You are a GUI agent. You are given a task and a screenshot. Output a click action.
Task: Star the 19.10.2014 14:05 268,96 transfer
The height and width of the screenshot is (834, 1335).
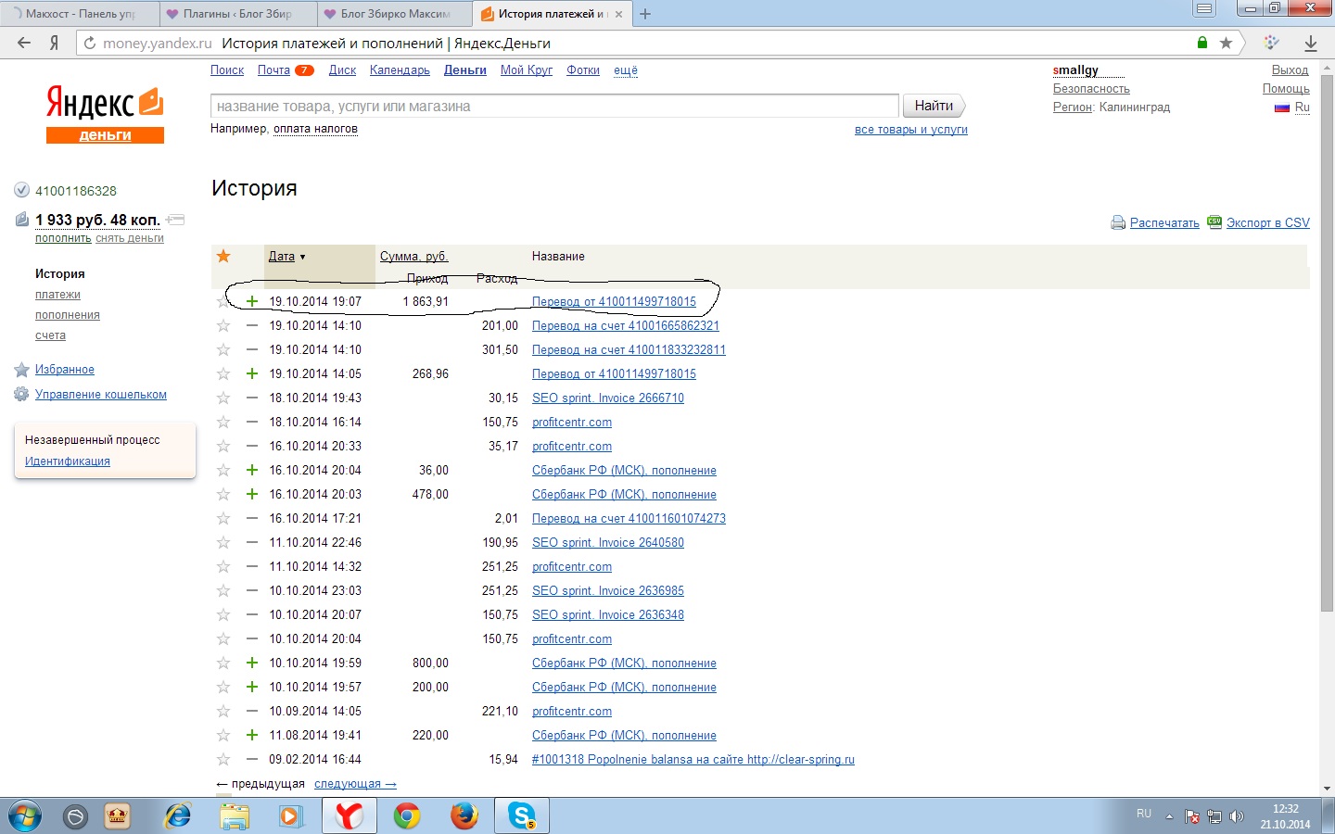223,374
